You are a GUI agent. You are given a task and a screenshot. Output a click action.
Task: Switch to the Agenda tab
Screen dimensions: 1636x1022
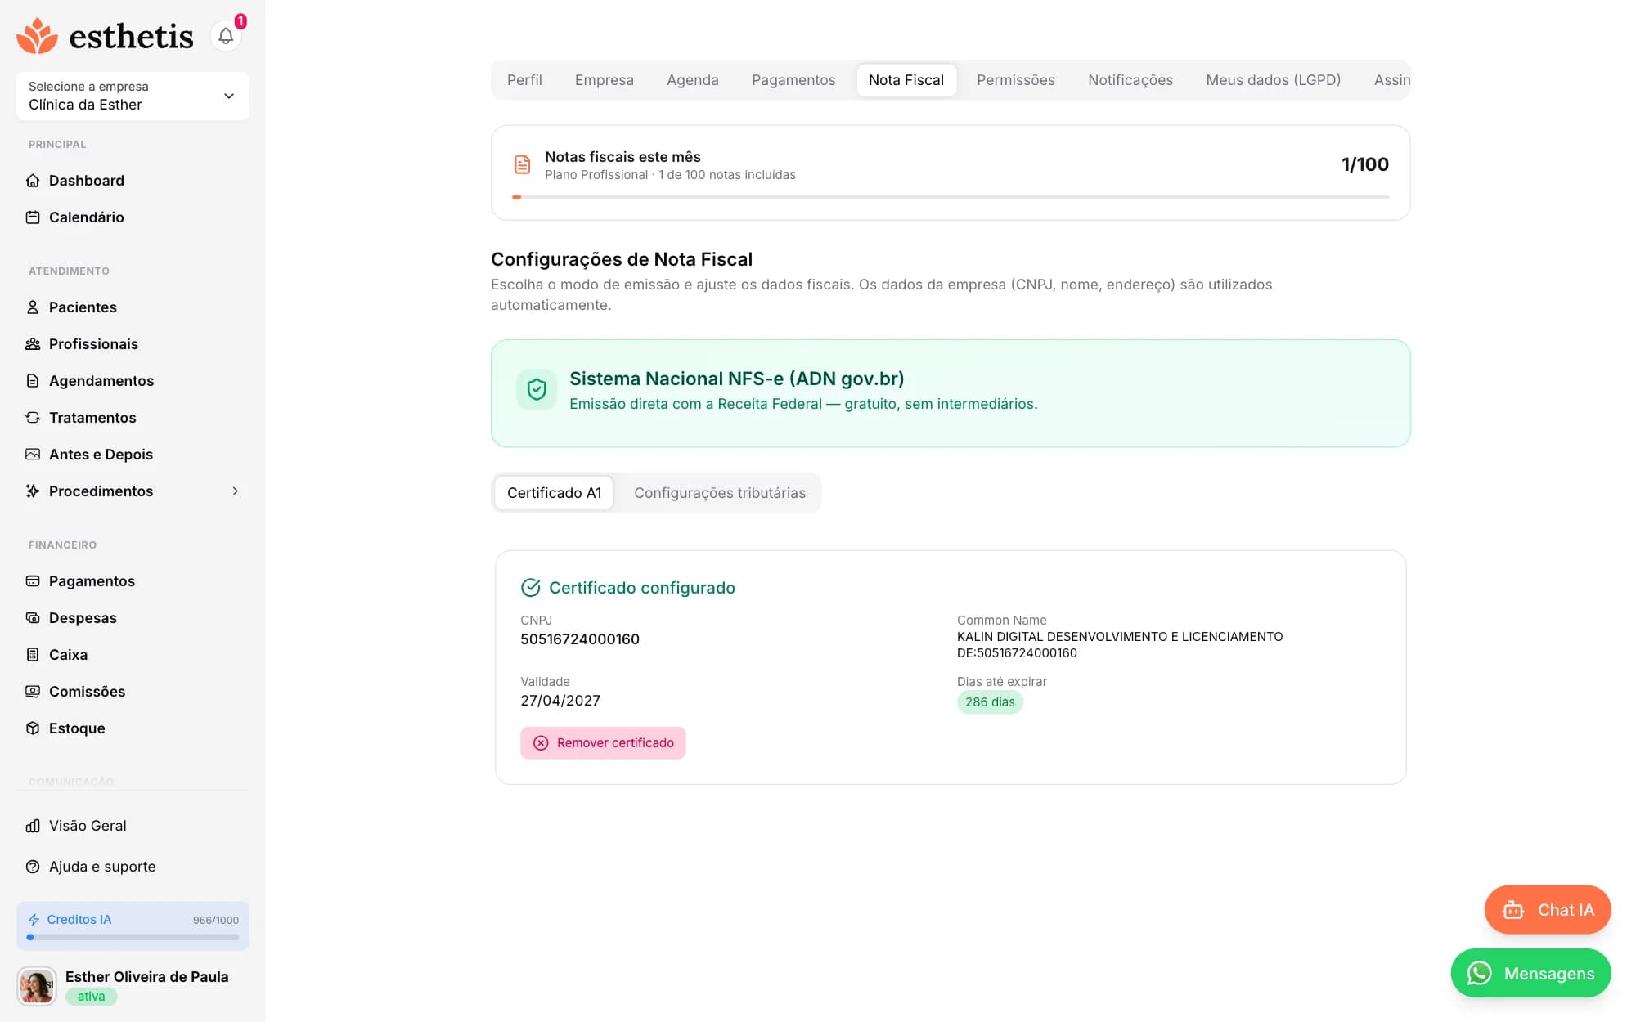(x=693, y=80)
